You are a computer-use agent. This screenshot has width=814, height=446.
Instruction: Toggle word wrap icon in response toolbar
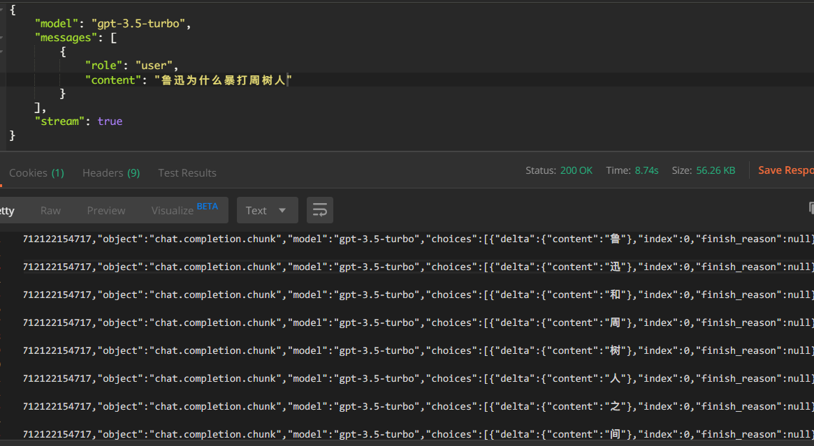coord(320,210)
